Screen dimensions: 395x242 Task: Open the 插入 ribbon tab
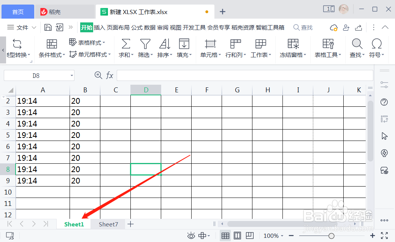[x=100, y=27]
